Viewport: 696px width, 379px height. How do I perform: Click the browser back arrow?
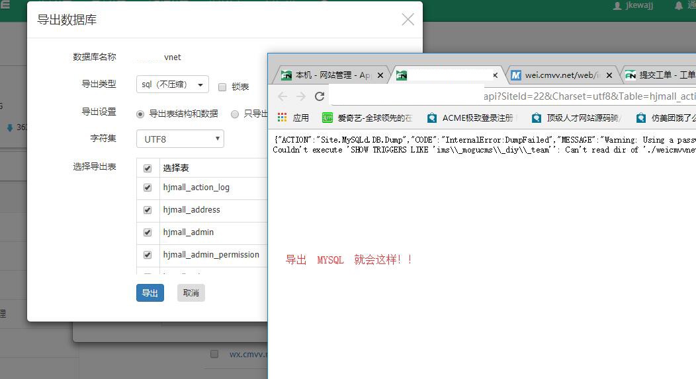click(283, 96)
